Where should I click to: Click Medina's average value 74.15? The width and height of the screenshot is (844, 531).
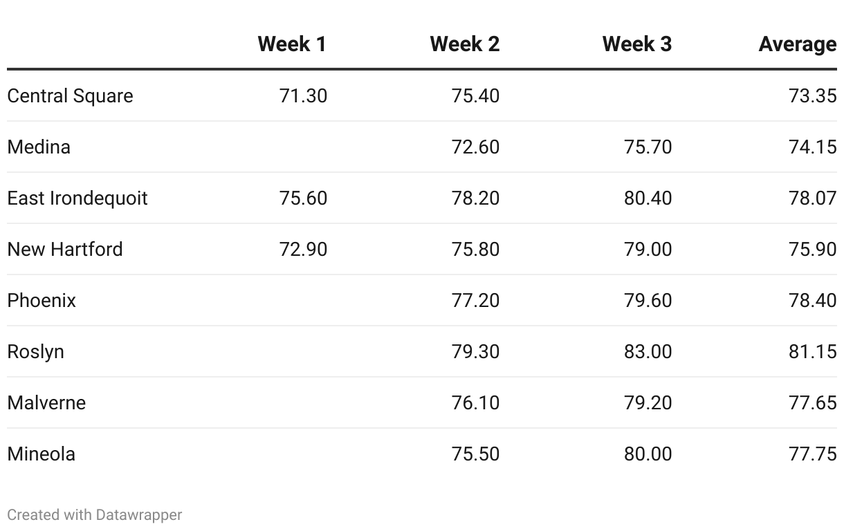click(x=812, y=147)
